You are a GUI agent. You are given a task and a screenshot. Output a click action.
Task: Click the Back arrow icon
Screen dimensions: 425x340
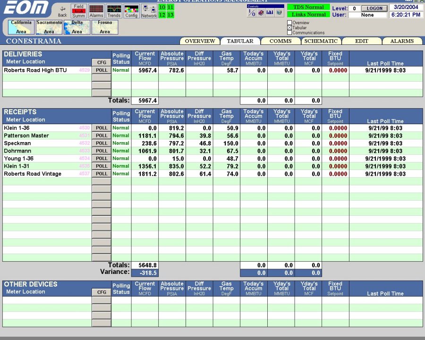pyautogui.click(x=63, y=8)
